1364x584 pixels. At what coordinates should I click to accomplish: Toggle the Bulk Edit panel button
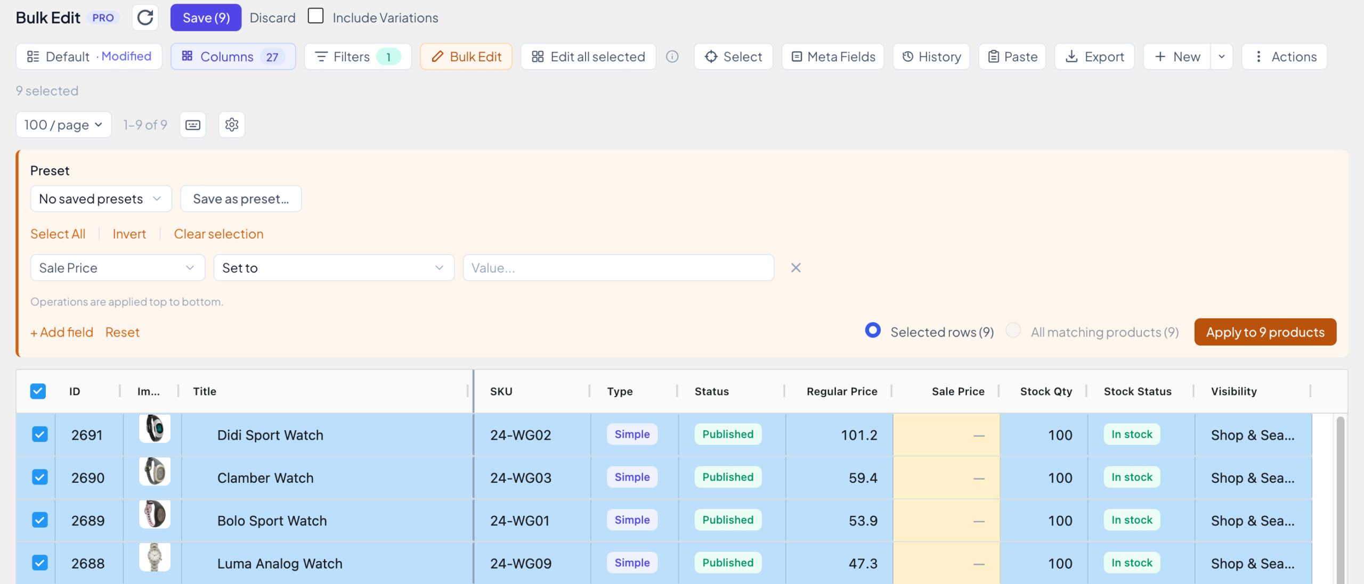(466, 56)
